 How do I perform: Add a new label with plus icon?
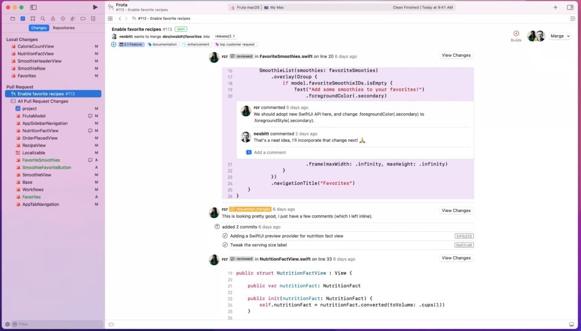tap(113, 44)
